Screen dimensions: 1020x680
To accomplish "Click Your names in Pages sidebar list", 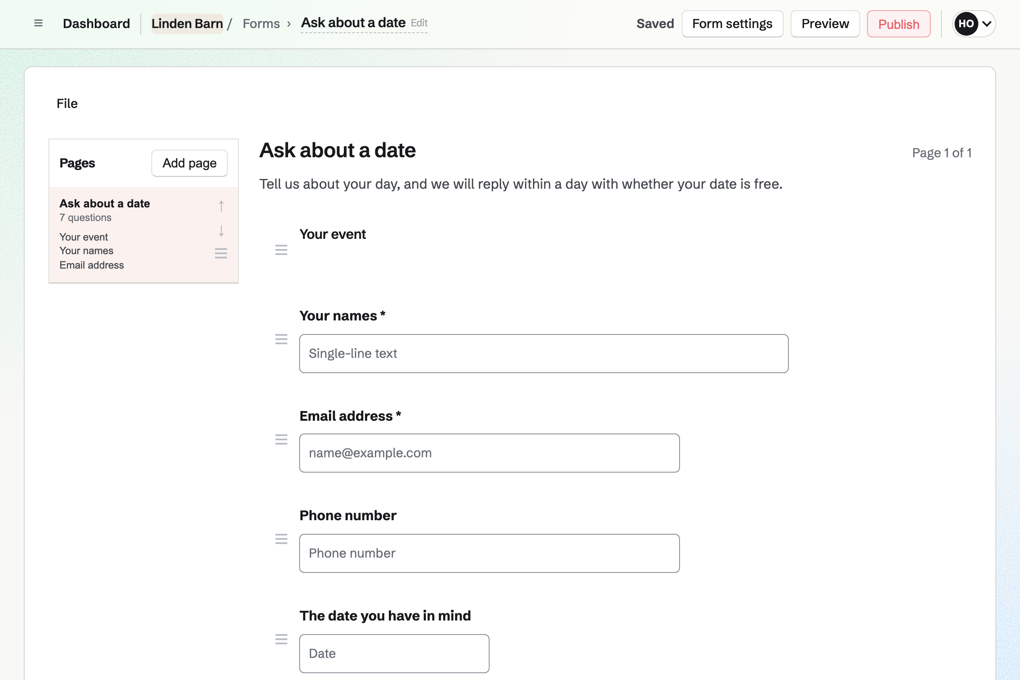I will (x=86, y=251).
